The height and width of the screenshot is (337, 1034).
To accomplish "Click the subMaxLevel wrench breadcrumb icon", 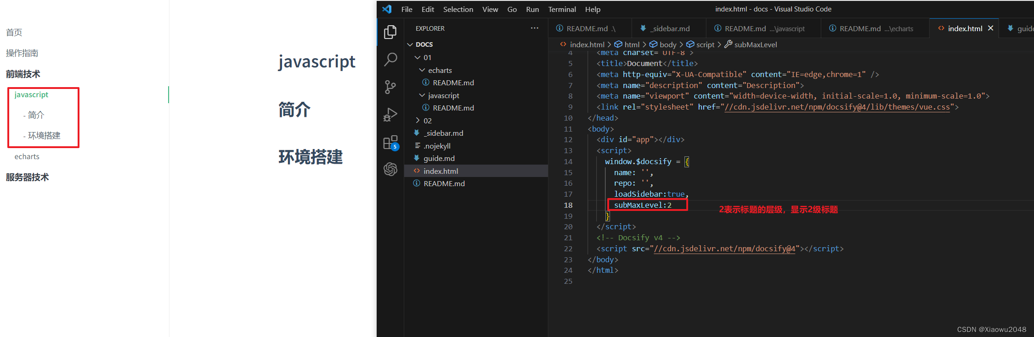I will pos(729,44).
